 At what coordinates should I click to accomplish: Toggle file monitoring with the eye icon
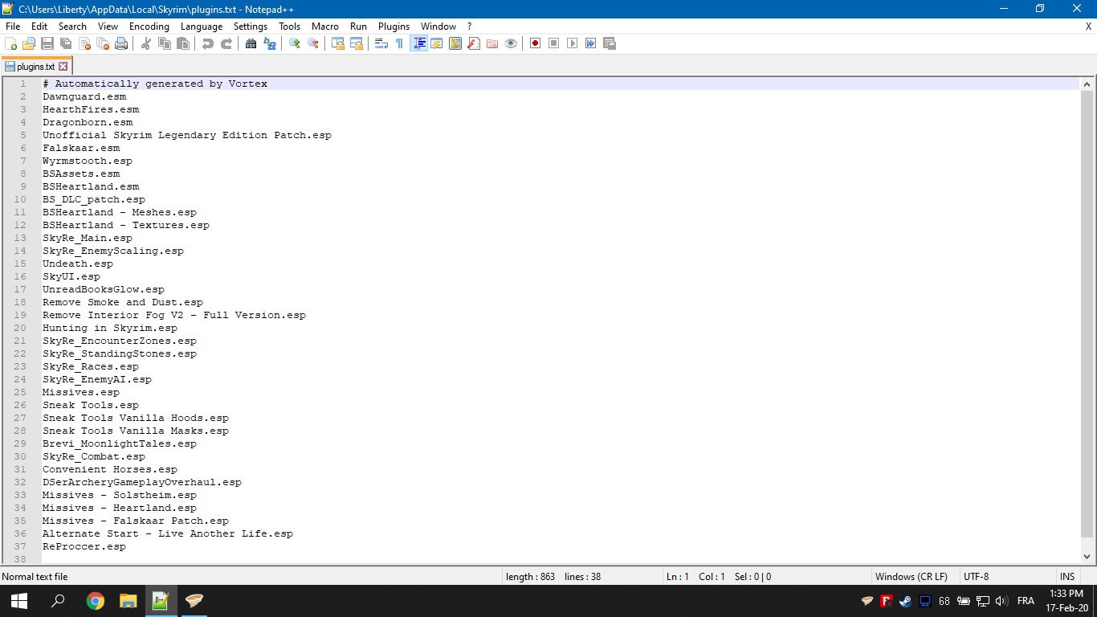[x=511, y=43]
